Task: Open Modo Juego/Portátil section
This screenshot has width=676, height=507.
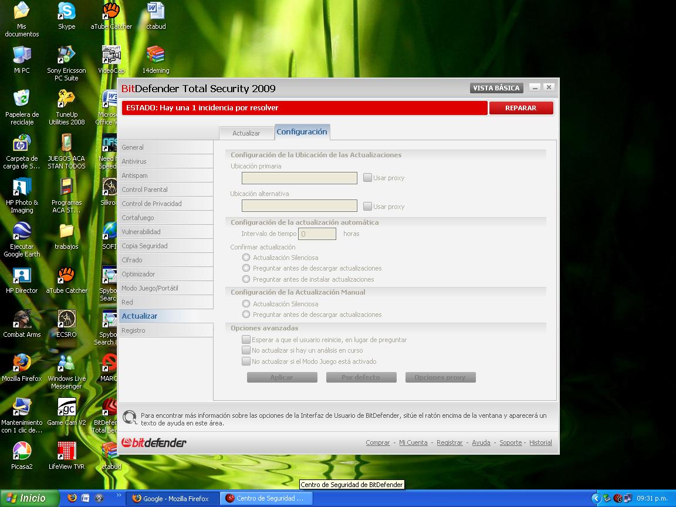Action: click(x=166, y=288)
